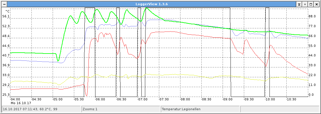Click the 07:00 time axis label
The width and height of the screenshot is (321, 114).
143,99
